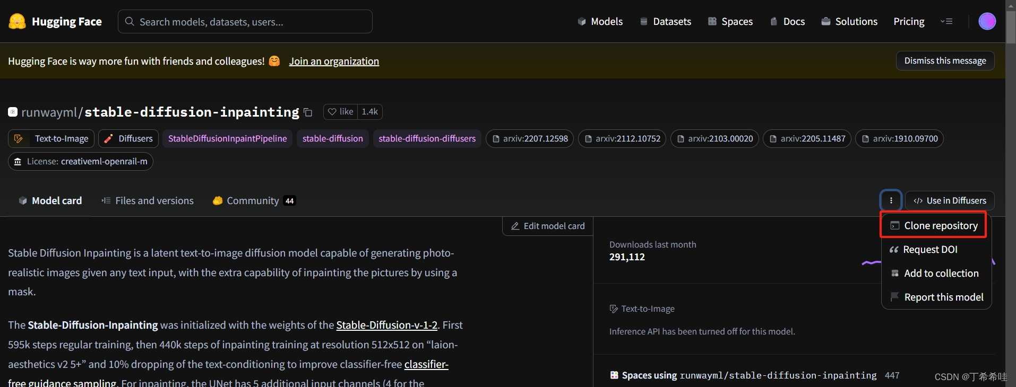Switch to the Model card tab
Viewport: 1016px width, 387px height.
[x=50, y=200]
